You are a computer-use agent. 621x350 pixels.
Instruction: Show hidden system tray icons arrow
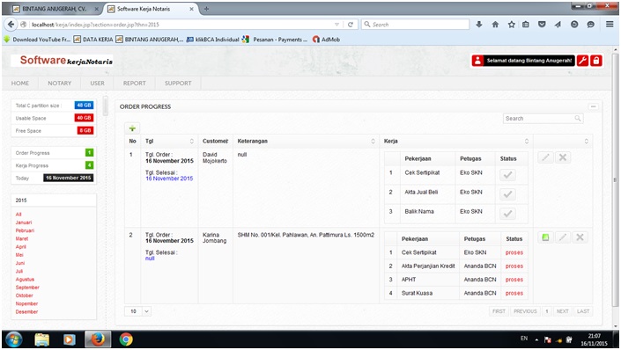(x=536, y=339)
